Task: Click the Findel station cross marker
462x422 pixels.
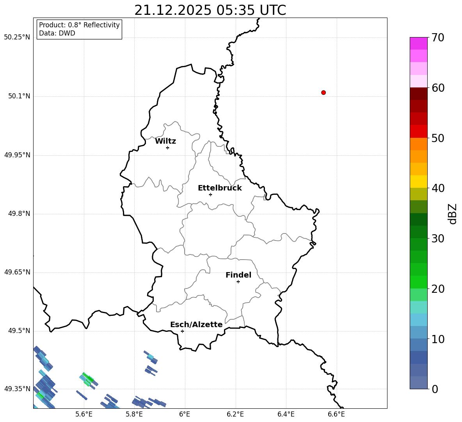Action: (x=238, y=282)
